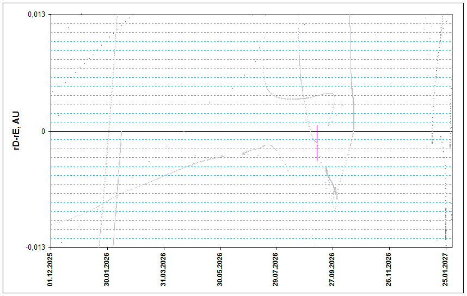Click the date label 27.09.2026
This screenshot has width=467, height=296.
pos(332,269)
